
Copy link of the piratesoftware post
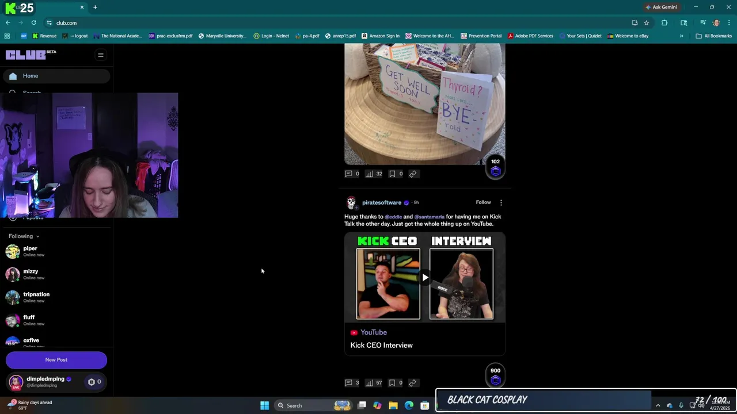[x=413, y=383]
